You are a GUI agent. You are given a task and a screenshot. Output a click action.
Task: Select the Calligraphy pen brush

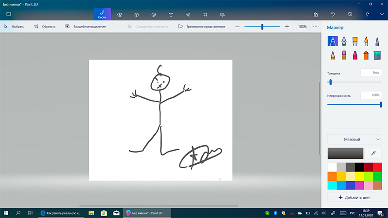pos(344,41)
